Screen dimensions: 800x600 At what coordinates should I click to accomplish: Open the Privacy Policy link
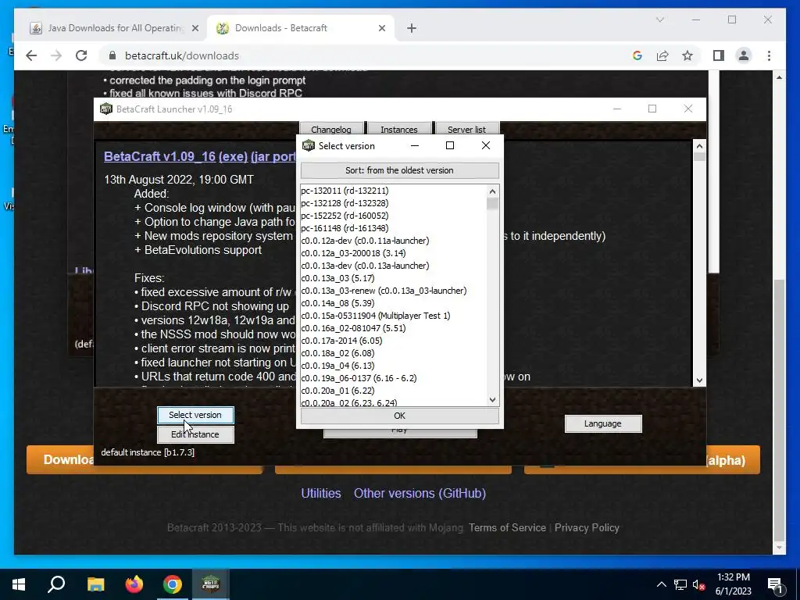tap(587, 527)
